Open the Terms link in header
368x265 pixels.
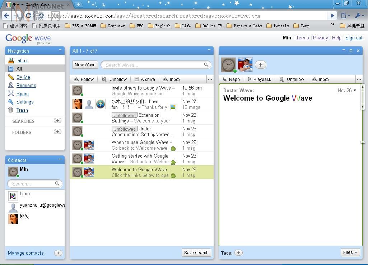tap(302, 38)
